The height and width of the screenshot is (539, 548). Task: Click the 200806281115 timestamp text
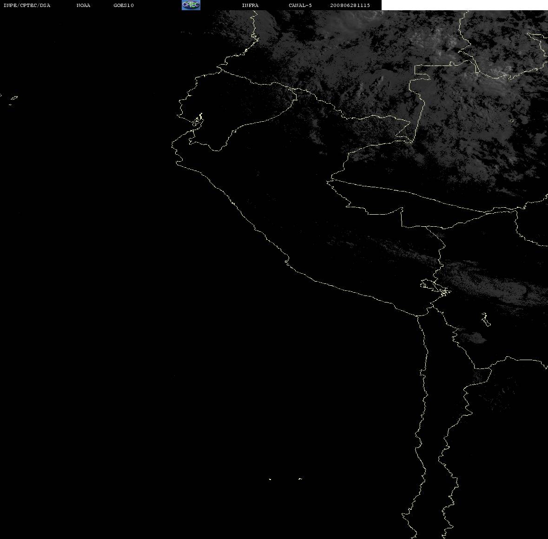350,5
